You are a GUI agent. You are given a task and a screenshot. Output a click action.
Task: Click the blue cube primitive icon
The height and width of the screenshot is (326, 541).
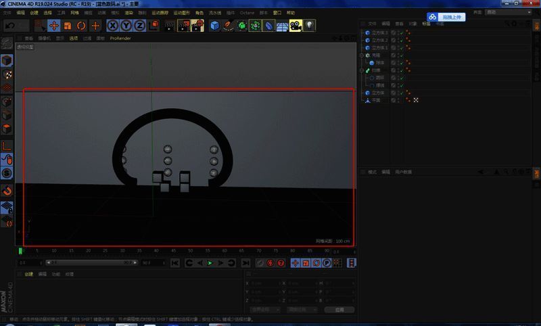(215, 26)
